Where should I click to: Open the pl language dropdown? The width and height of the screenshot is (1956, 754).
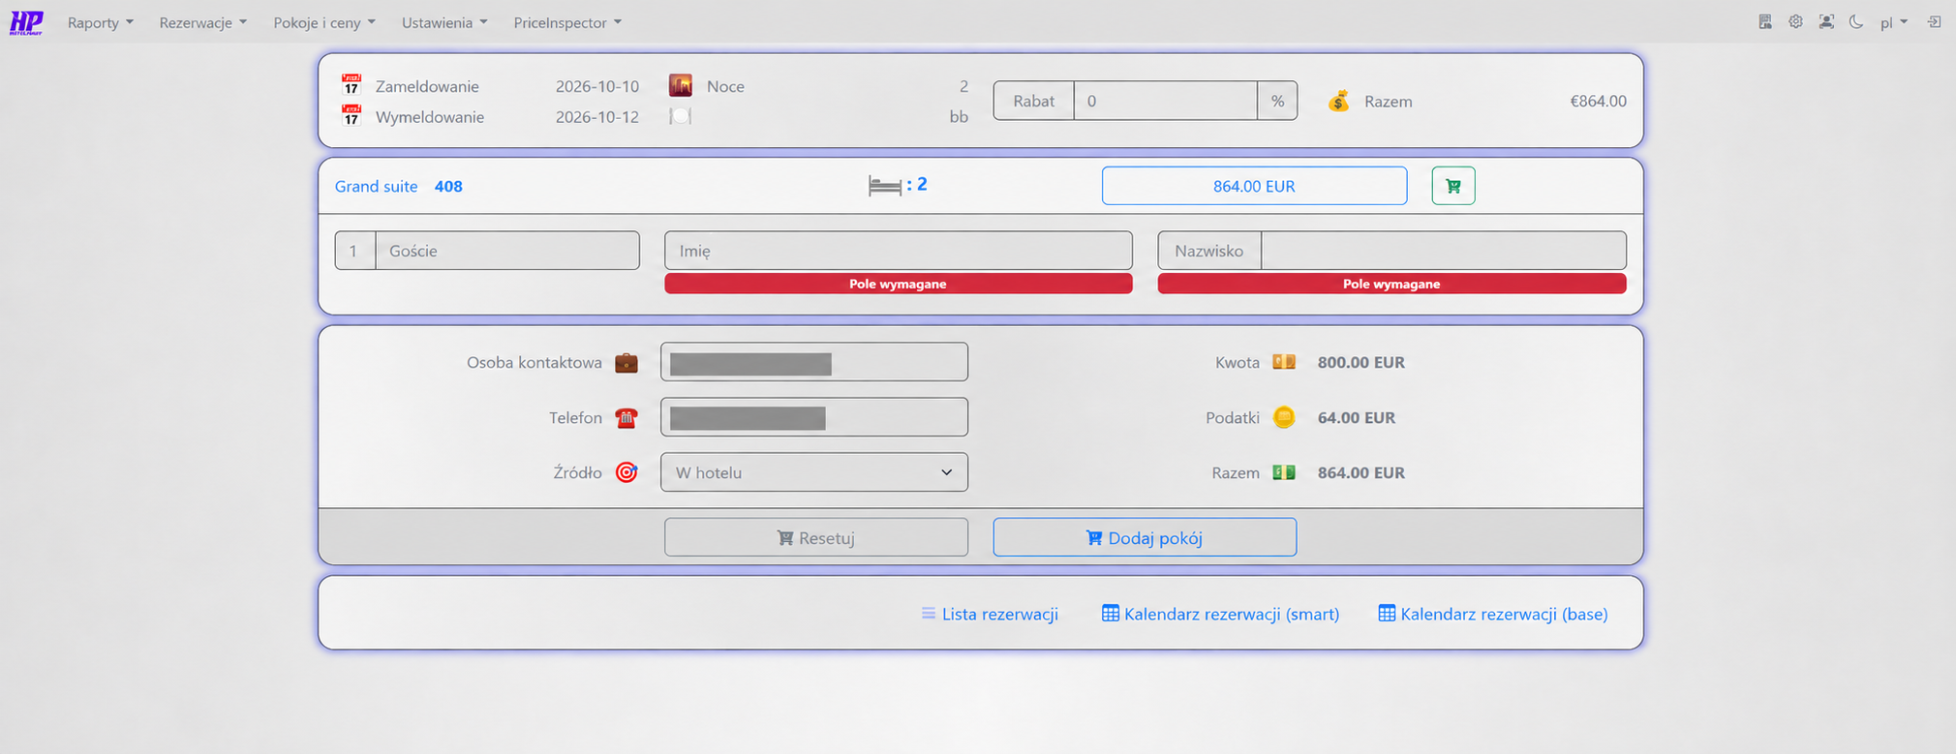tap(1894, 22)
